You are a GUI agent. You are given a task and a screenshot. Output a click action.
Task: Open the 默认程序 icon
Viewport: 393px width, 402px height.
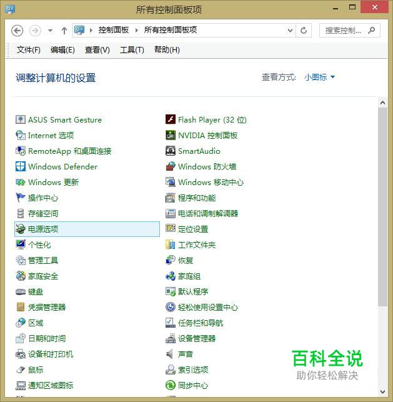(171, 291)
